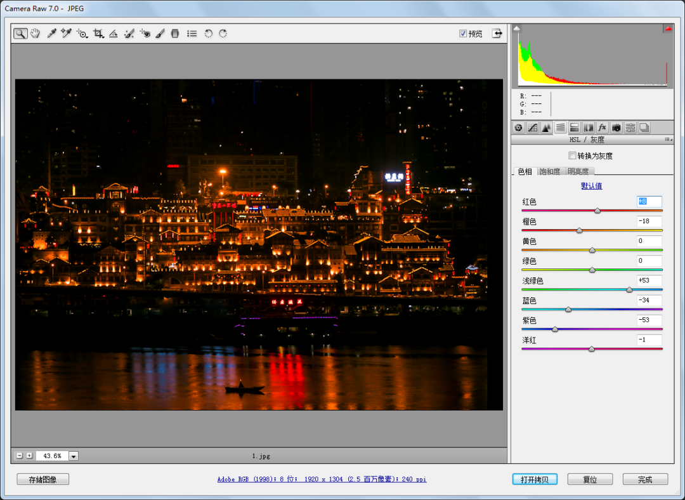Click the 打开拷贝 button
The height and width of the screenshot is (500, 685).
(535, 480)
